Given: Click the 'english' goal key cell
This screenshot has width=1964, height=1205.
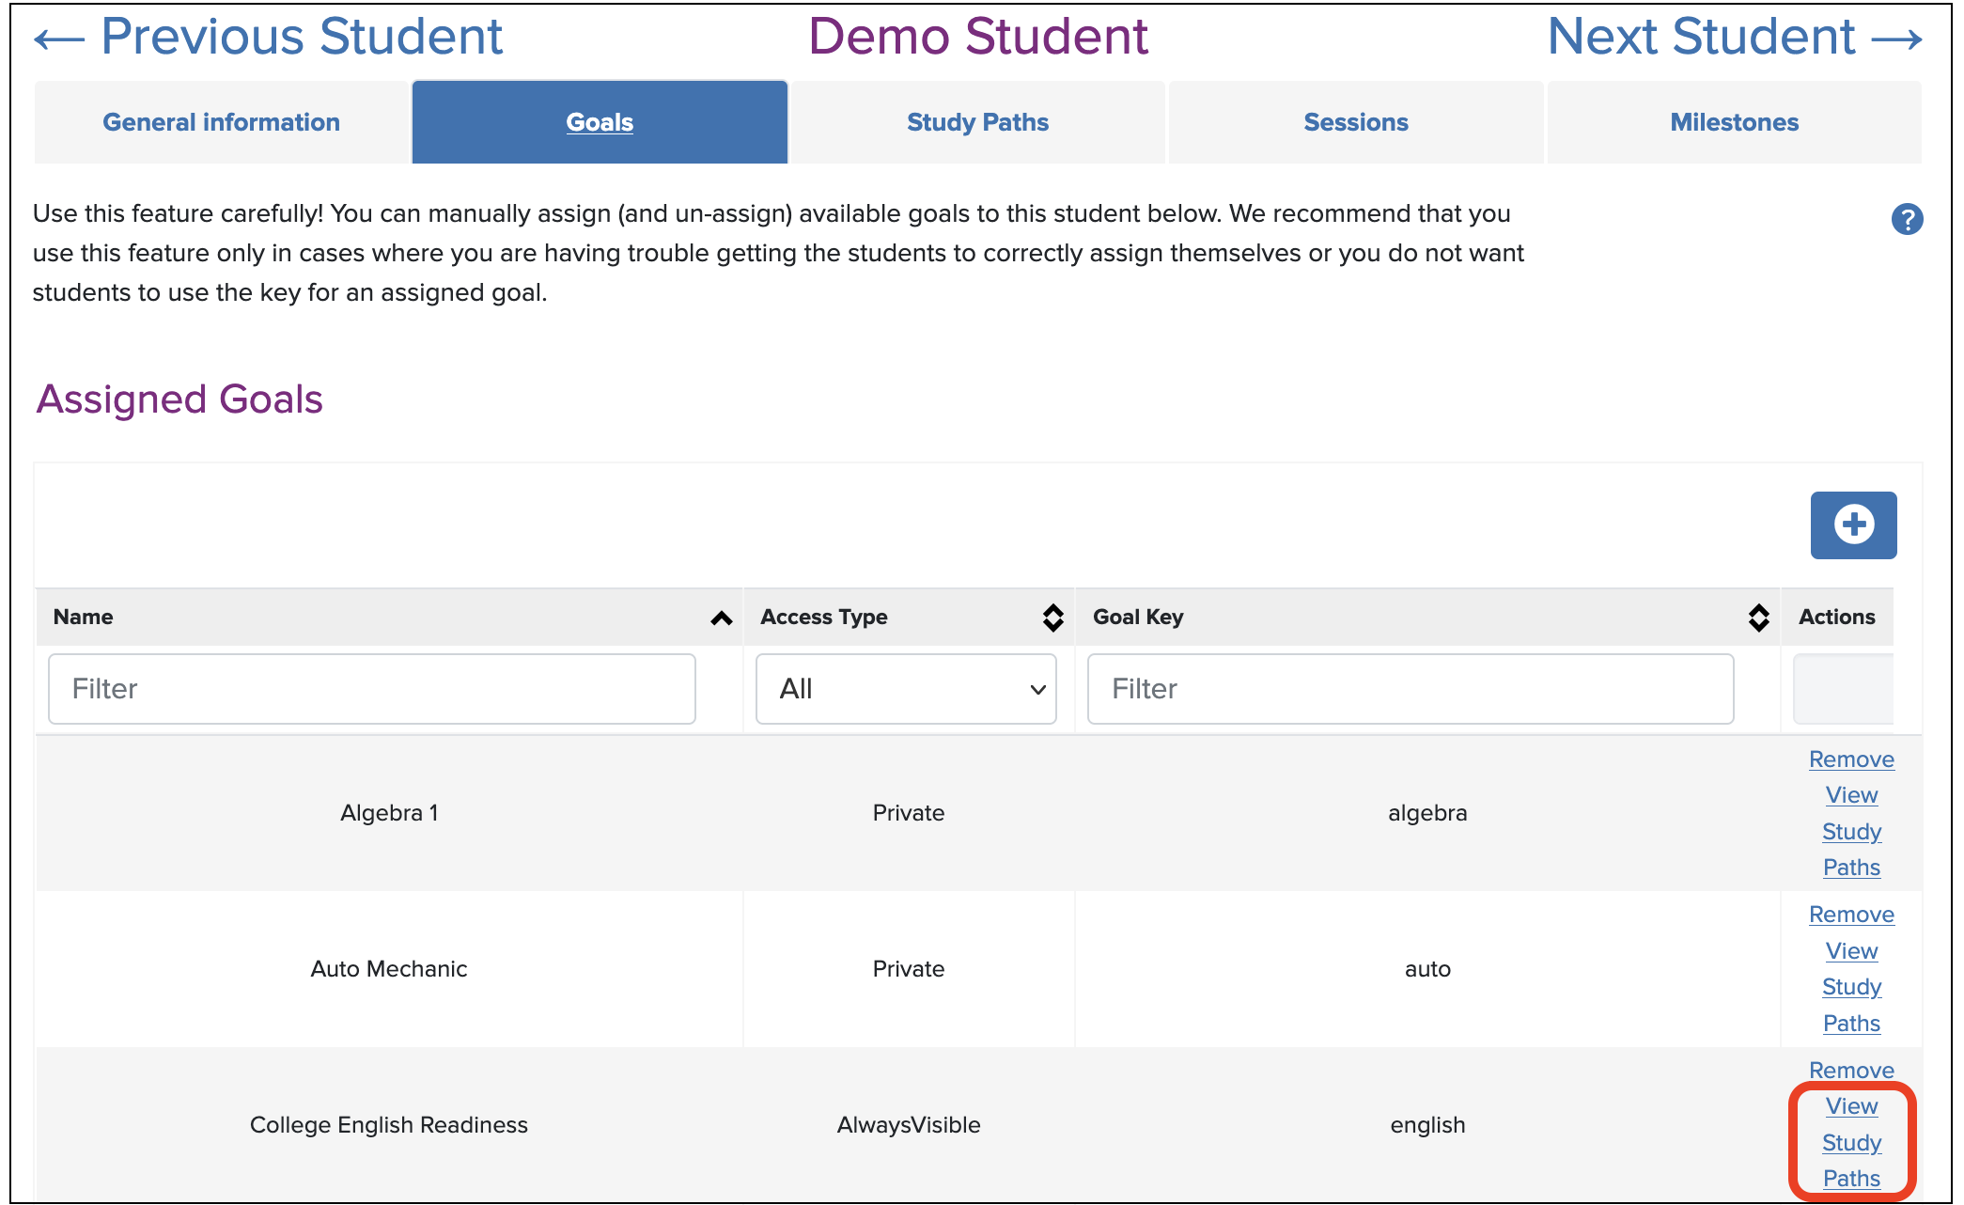Looking at the screenshot, I should tap(1427, 1125).
